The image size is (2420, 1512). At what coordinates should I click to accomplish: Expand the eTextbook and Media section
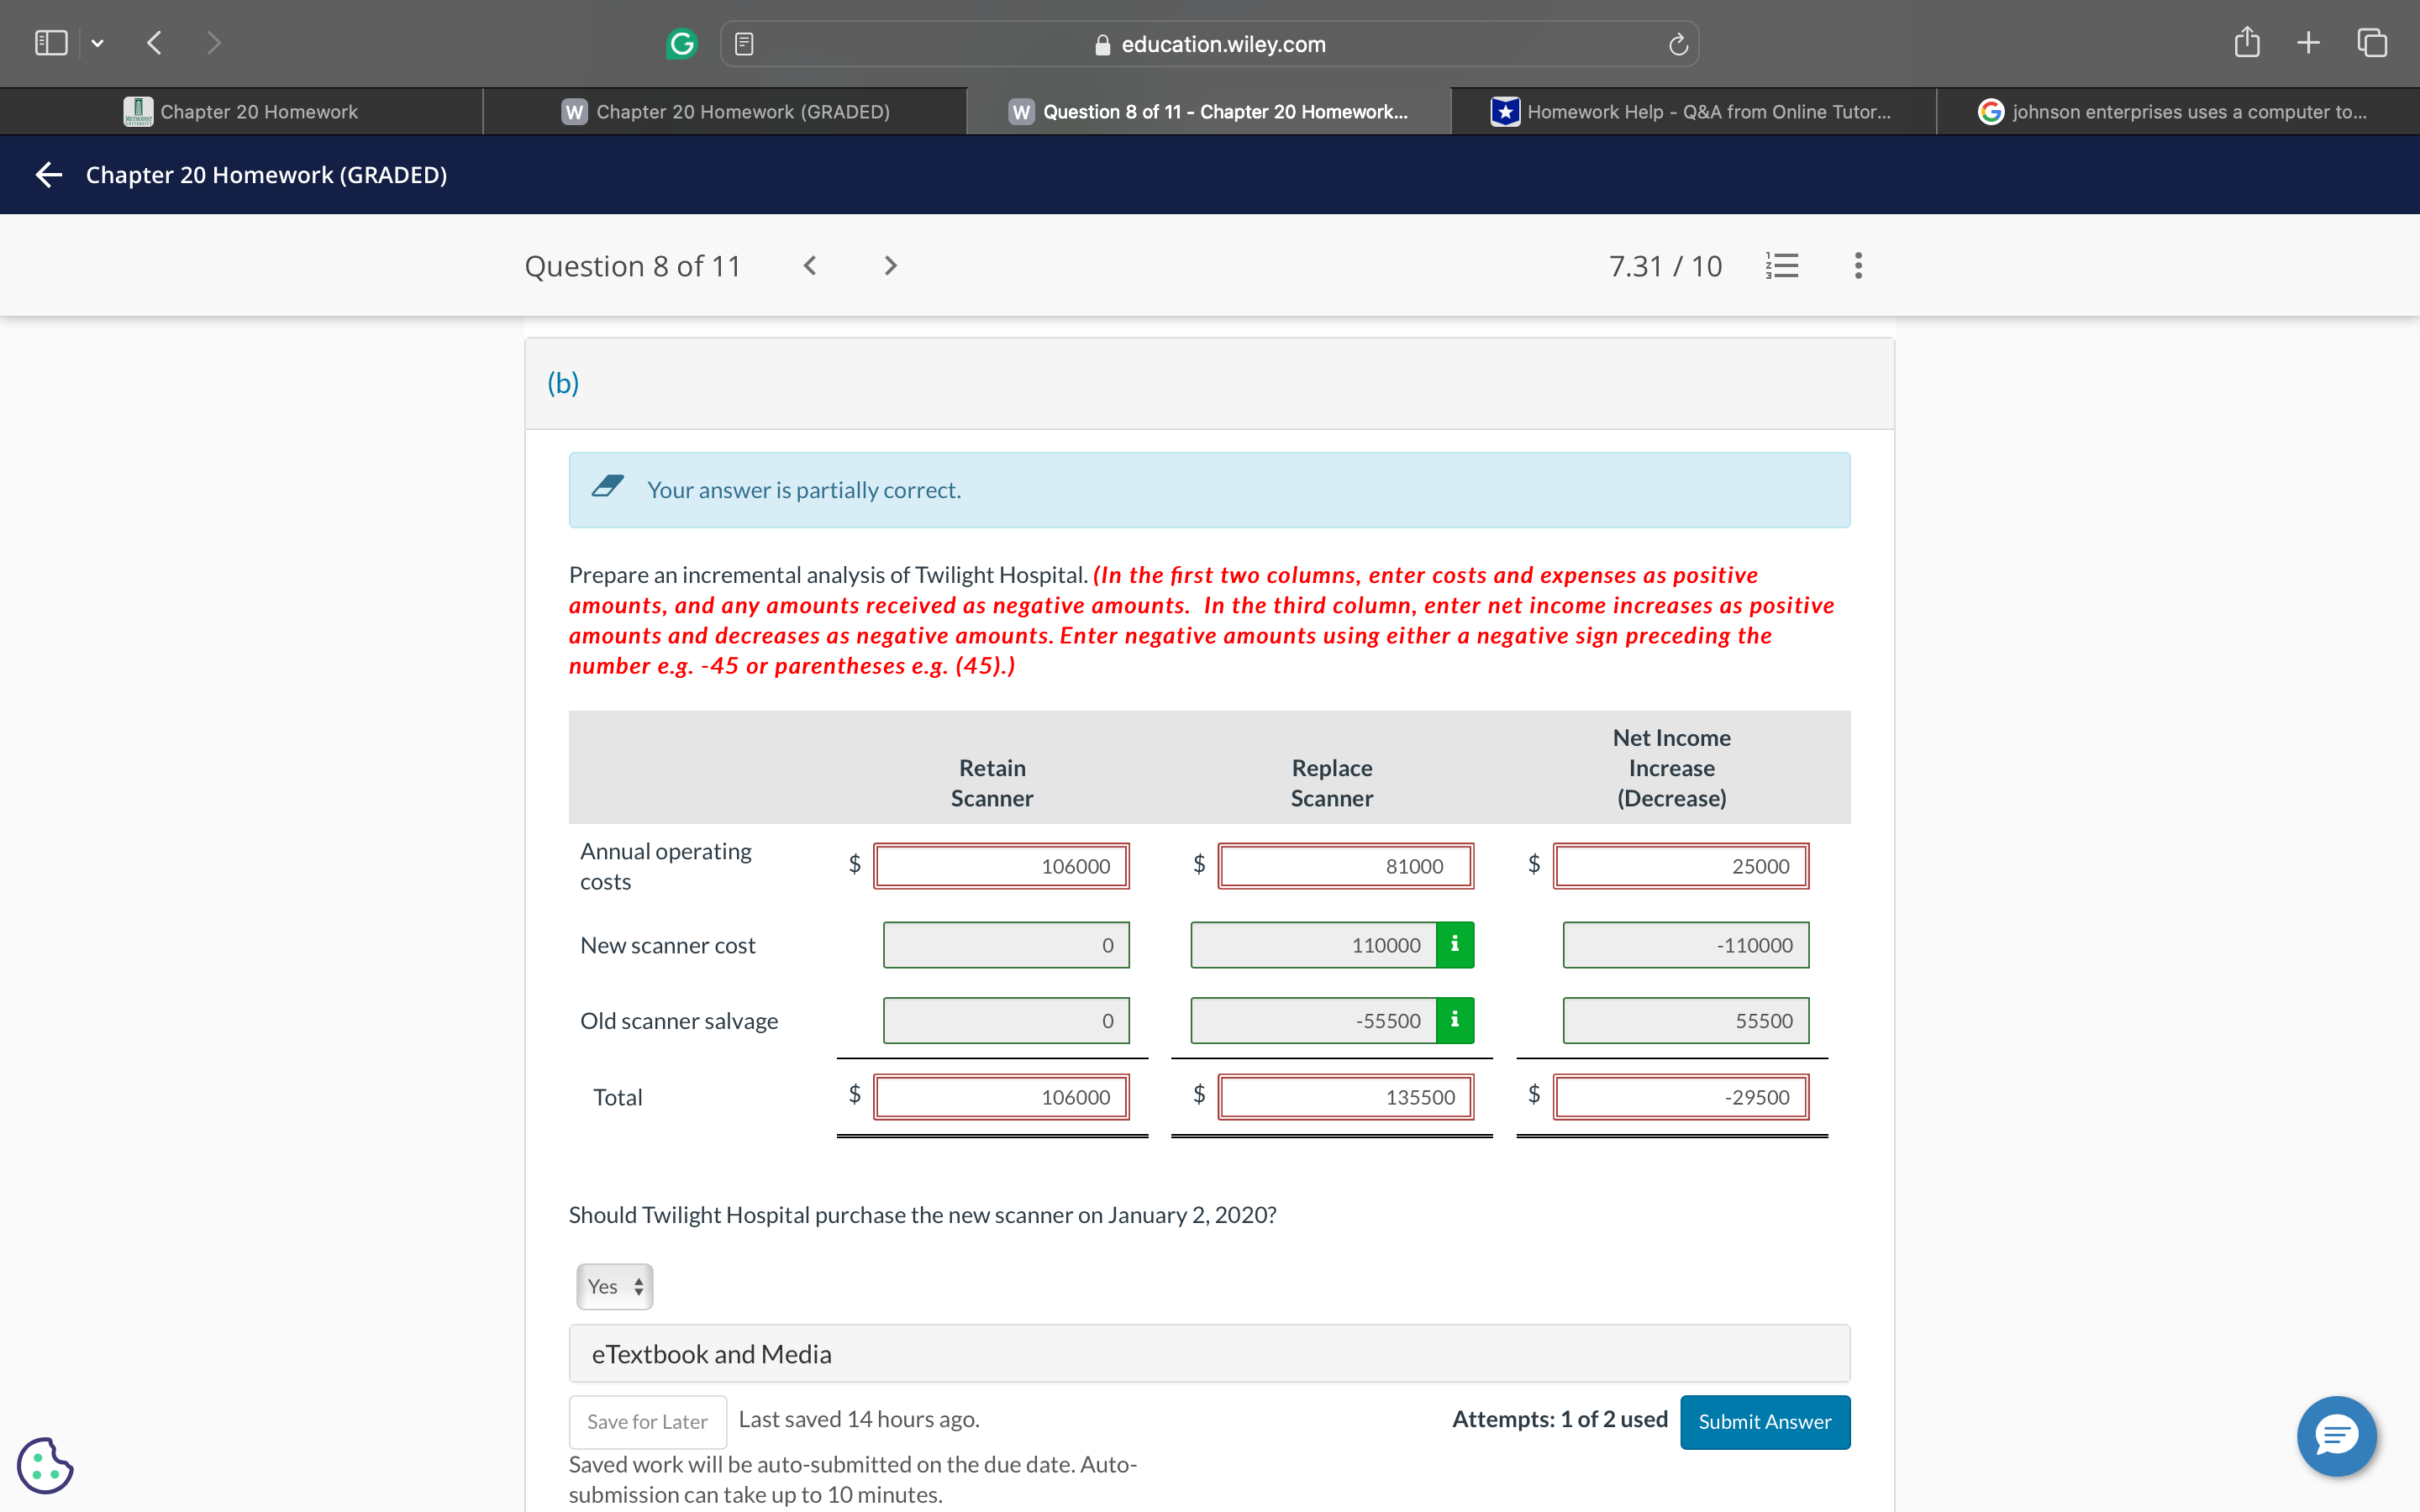(1209, 1354)
